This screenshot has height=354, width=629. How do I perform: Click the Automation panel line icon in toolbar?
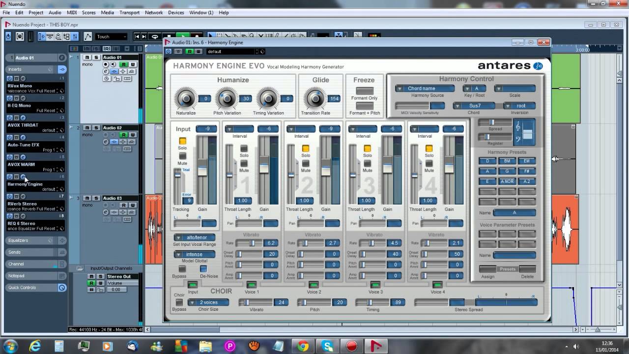coord(87,36)
